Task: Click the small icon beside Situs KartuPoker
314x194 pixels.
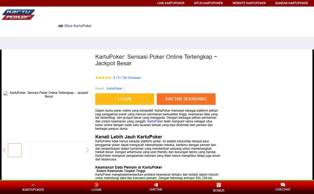Action: [61, 26]
